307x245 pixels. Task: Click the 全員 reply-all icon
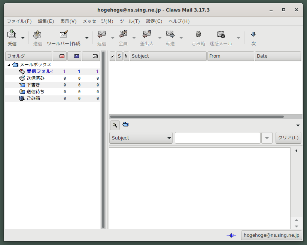[123, 34]
